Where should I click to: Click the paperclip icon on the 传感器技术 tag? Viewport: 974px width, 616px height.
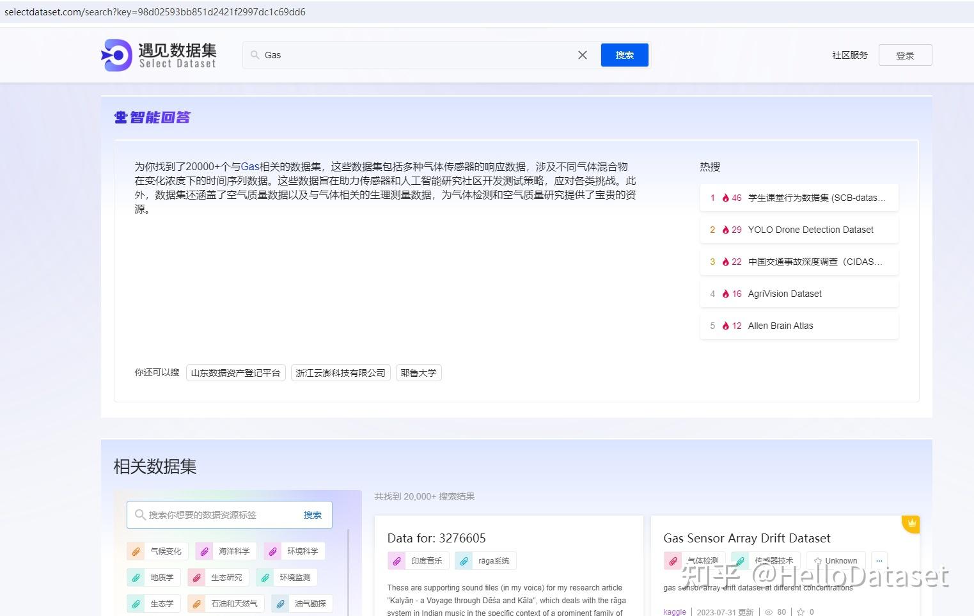(739, 560)
